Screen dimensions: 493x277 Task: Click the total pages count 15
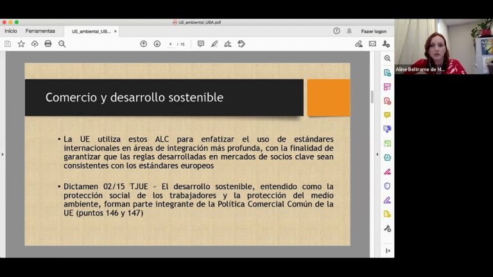pos(182,44)
